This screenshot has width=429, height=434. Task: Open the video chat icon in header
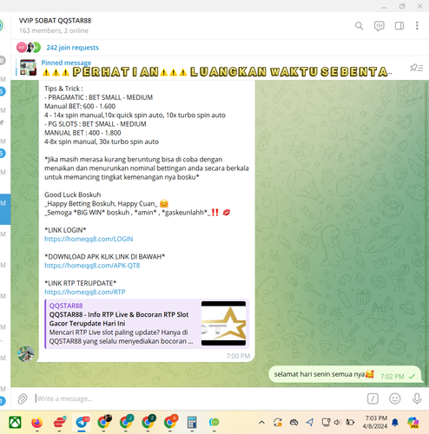tap(379, 26)
